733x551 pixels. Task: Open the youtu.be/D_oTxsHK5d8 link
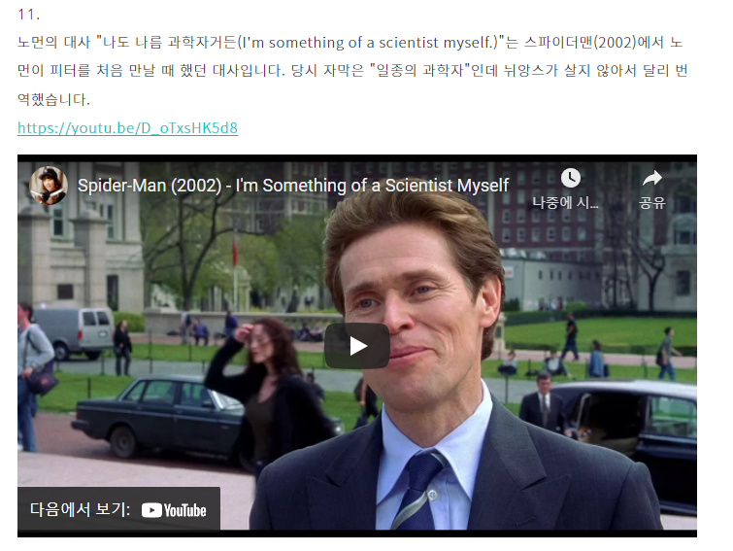(x=127, y=128)
